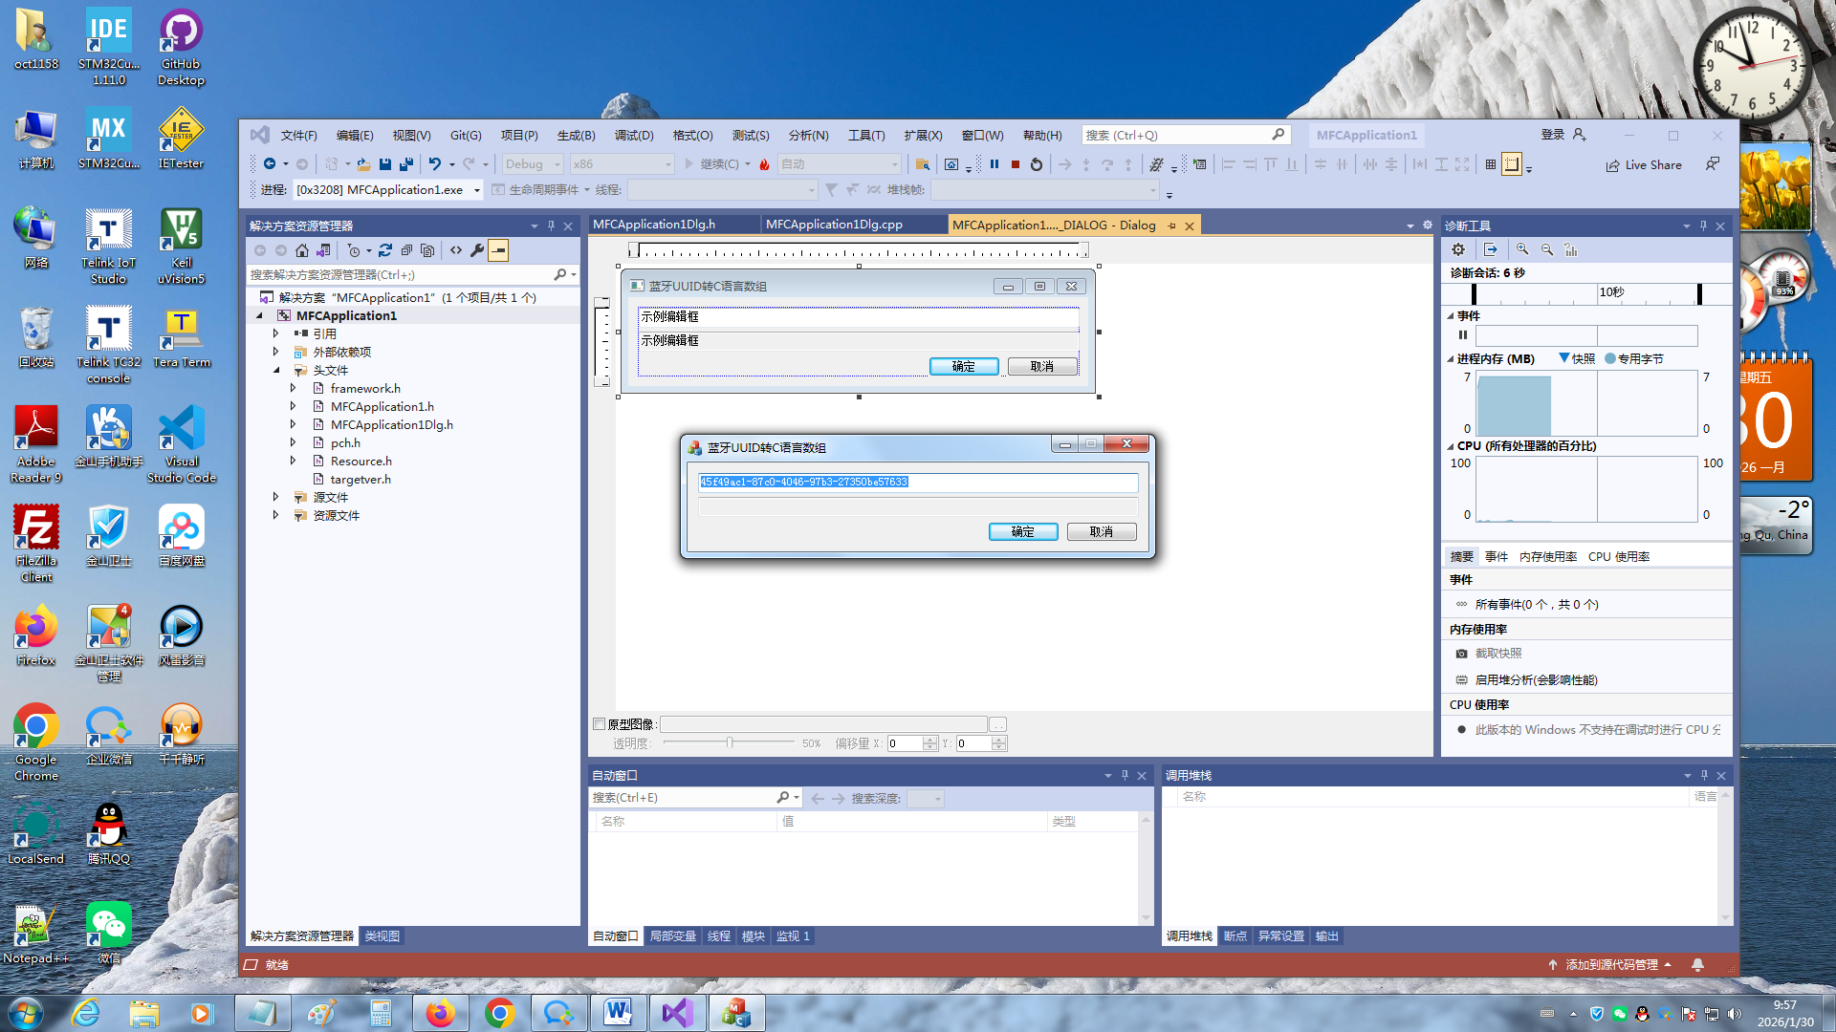
Task: Pause execution with Break All icon
Action: [994, 164]
